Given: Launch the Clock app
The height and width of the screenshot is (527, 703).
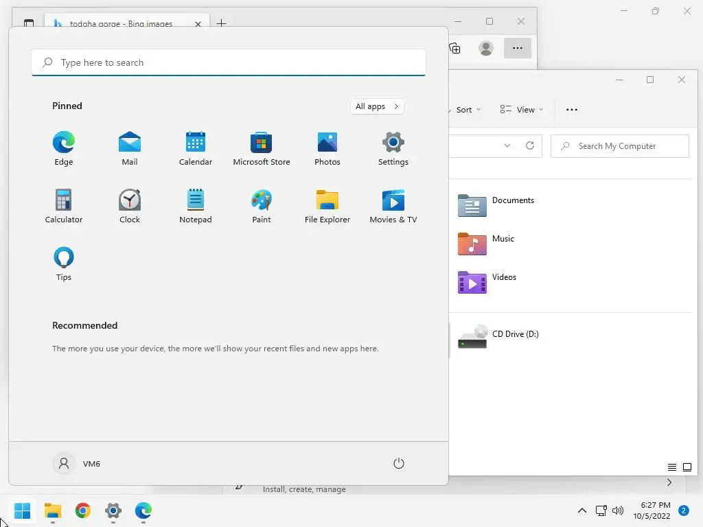Looking at the screenshot, I should (130, 206).
